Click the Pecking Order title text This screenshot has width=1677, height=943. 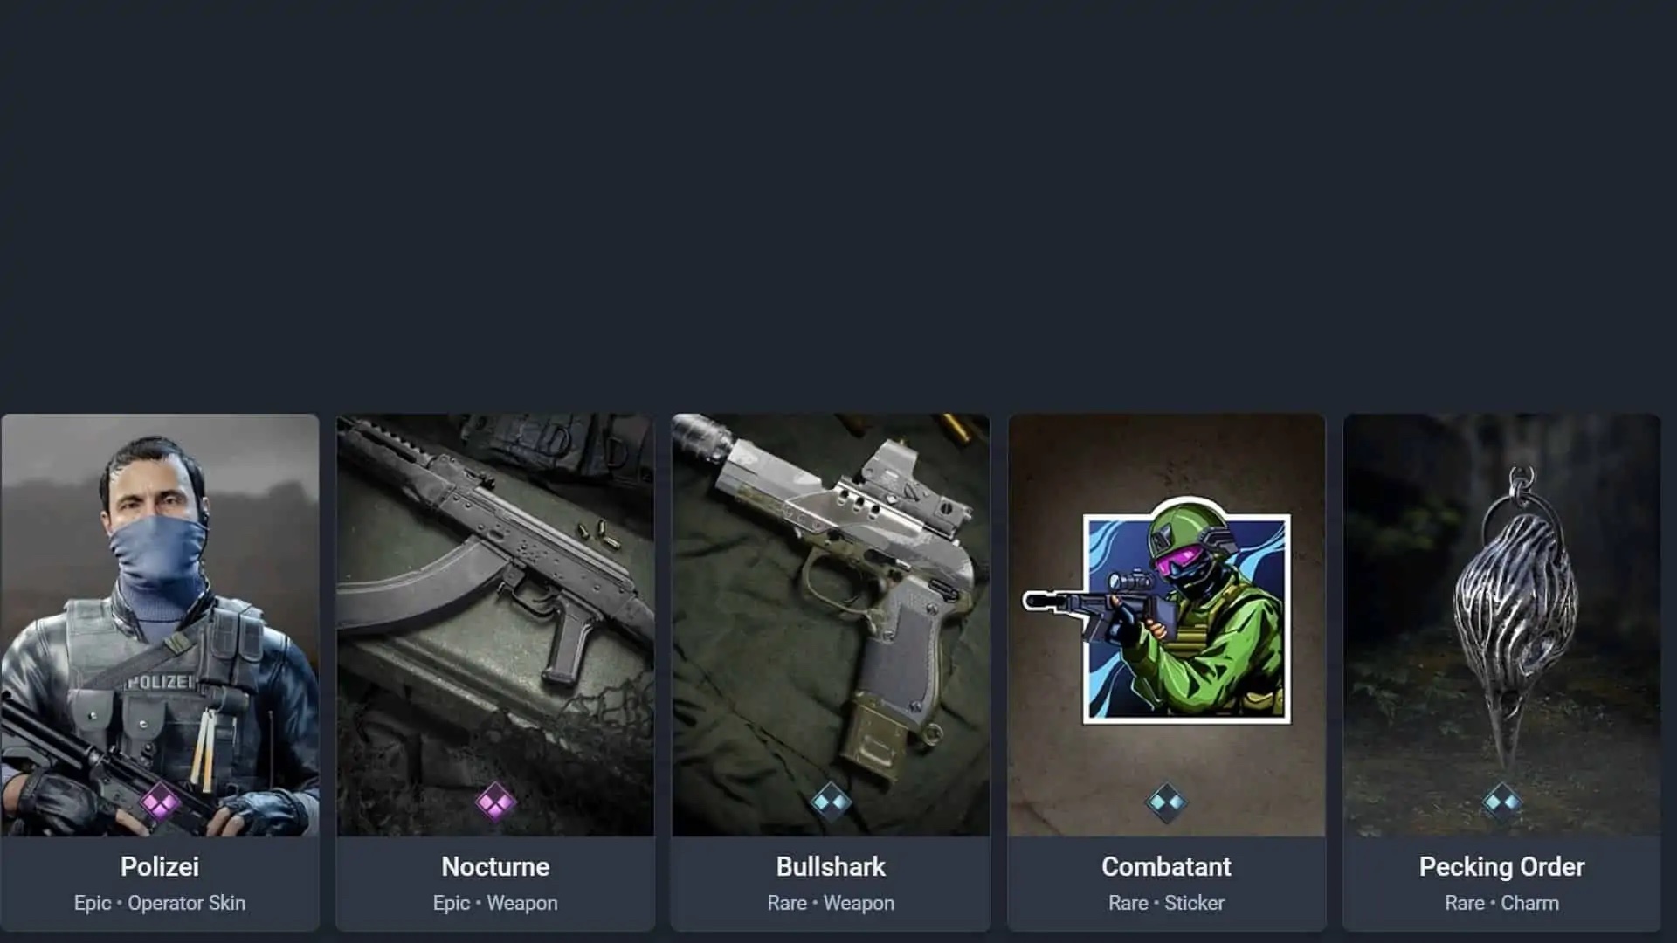point(1501,866)
